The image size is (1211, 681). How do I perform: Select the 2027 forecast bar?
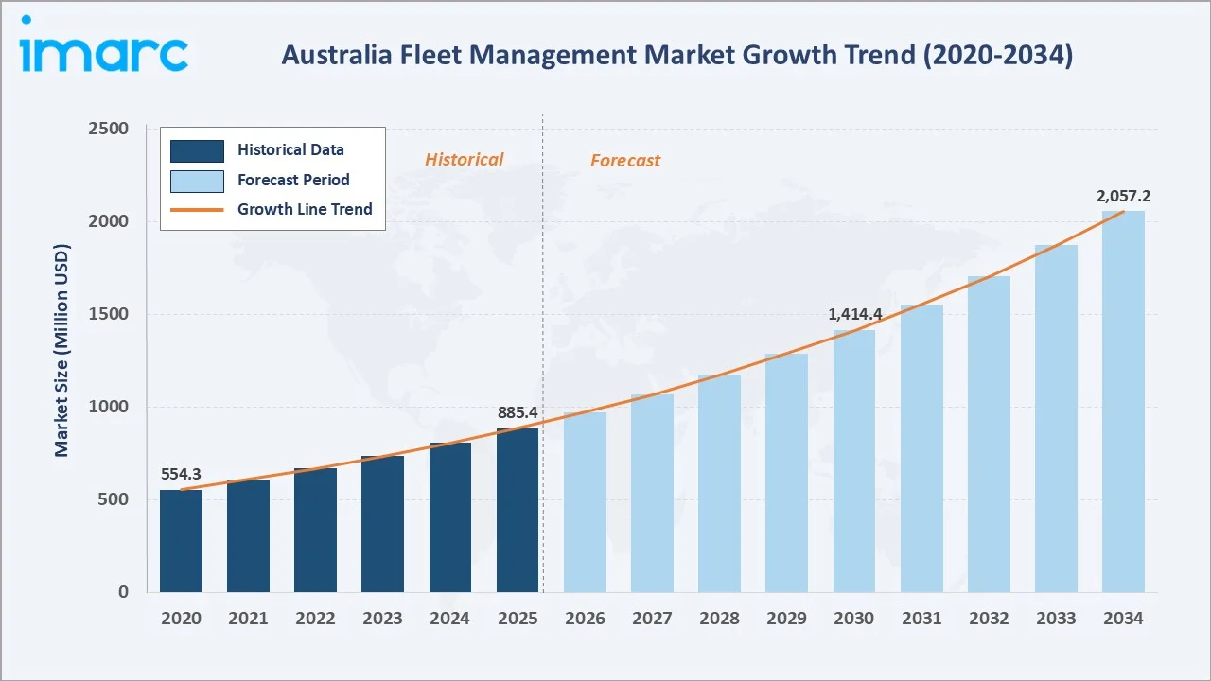tap(652, 494)
